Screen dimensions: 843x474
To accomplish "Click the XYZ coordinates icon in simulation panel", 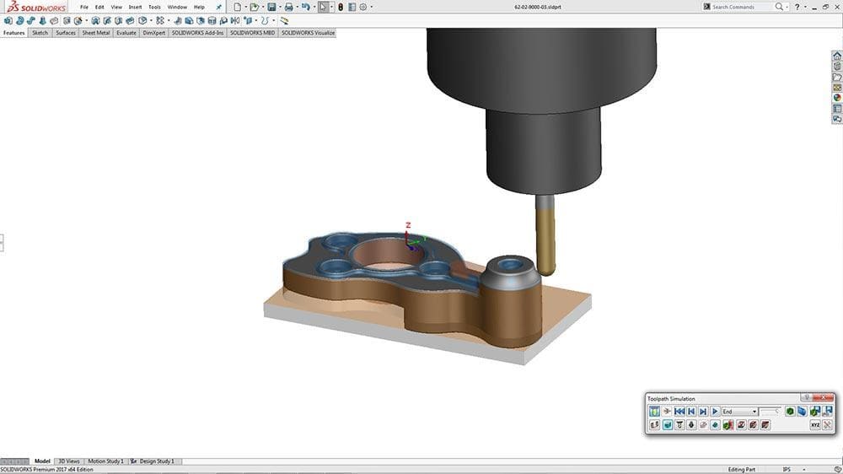I will (815, 425).
